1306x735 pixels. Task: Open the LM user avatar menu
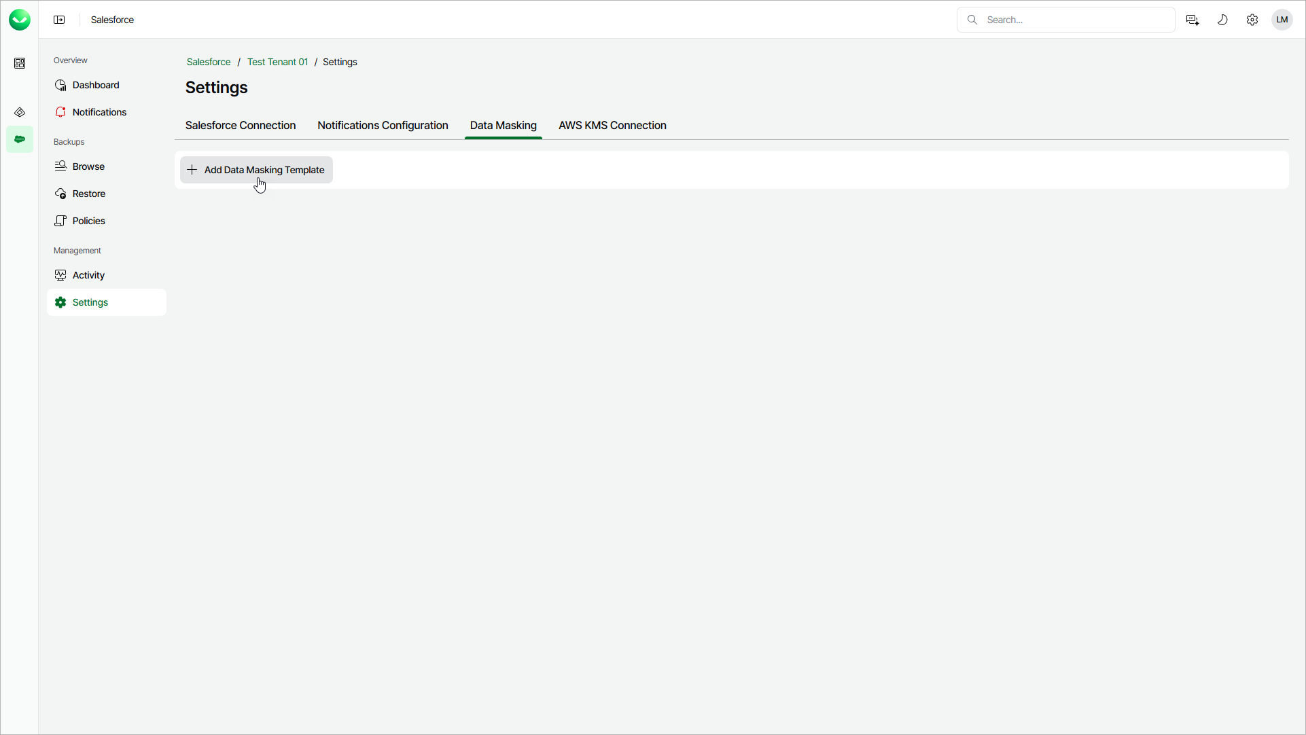[x=1282, y=20]
